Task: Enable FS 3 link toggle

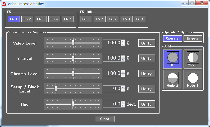Action: coord(113,19)
